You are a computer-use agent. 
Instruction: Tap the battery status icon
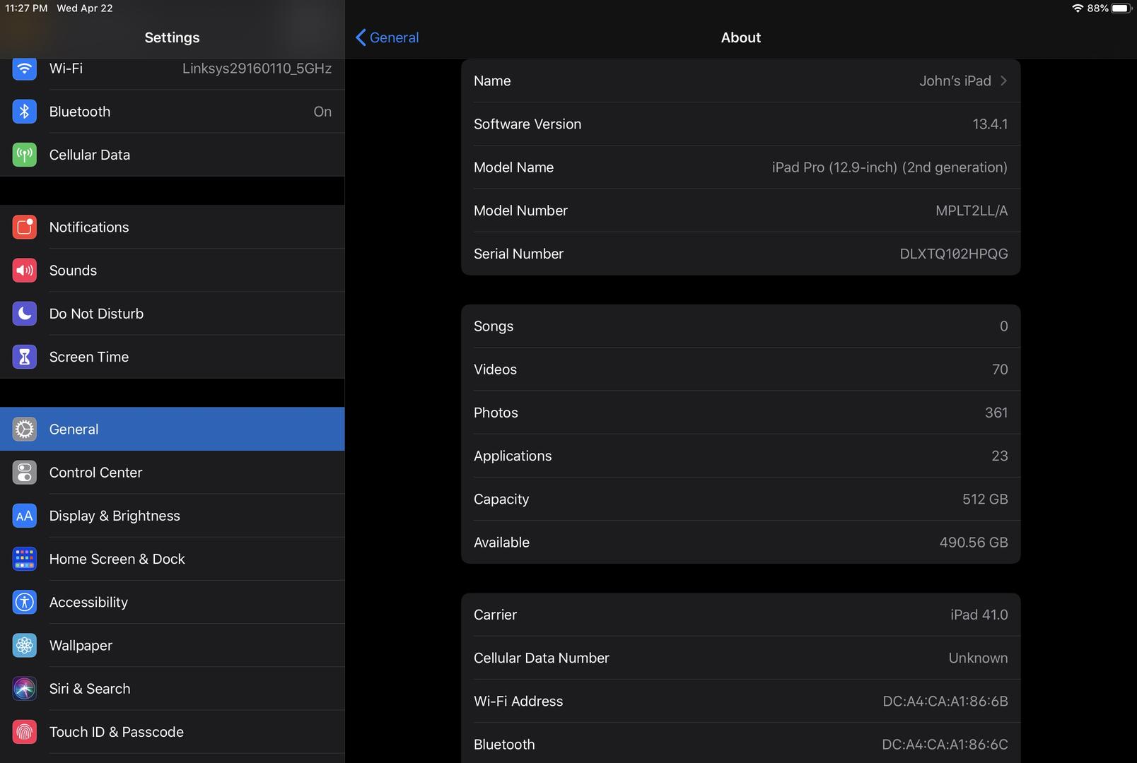1121,8
